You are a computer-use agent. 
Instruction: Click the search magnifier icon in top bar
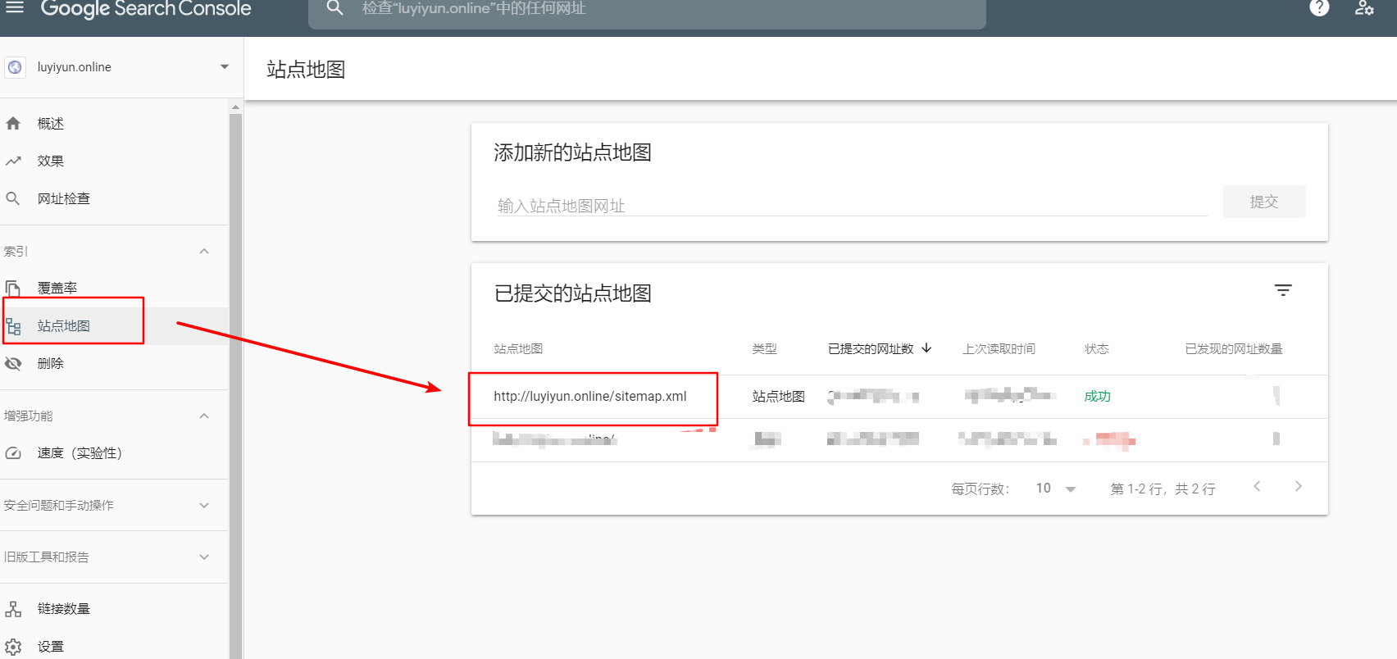click(334, 8)
